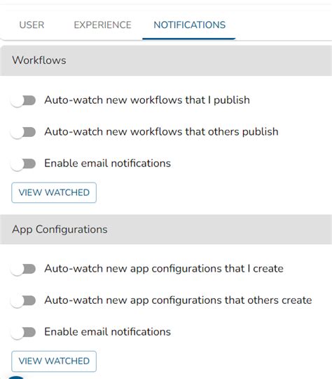Image resolution: width=332 pixels, height=379 pixels.
Task: Click VIEW WATCHED under App Configurations
Action: (x=54, y=361)
